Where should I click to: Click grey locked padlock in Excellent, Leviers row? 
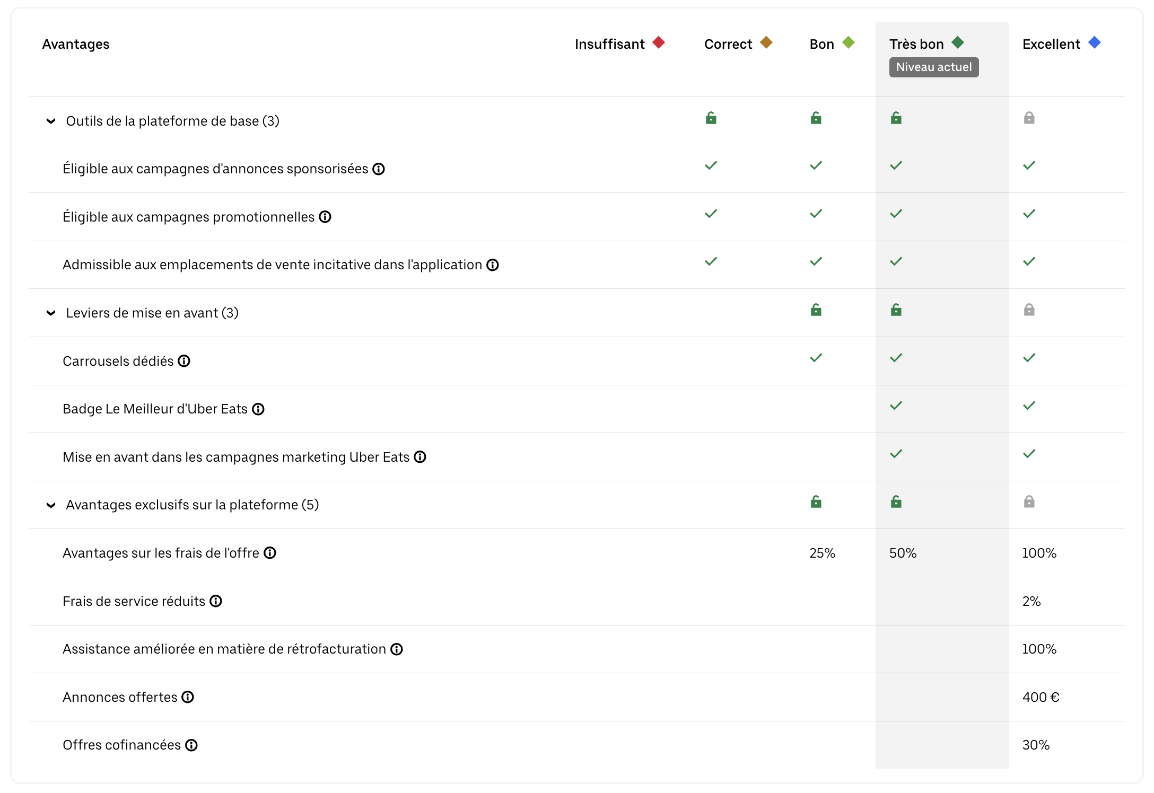pyautogui.click(x=1029, y=310)
